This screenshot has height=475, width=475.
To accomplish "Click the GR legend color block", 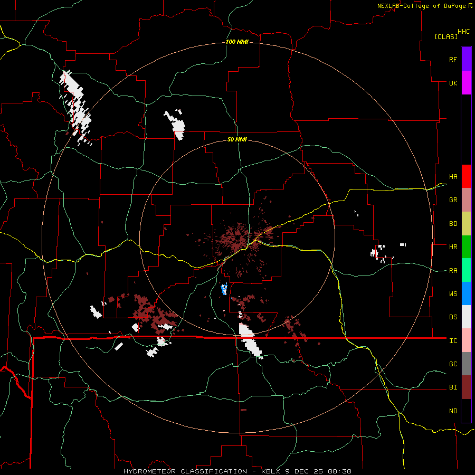I will 466,200.
